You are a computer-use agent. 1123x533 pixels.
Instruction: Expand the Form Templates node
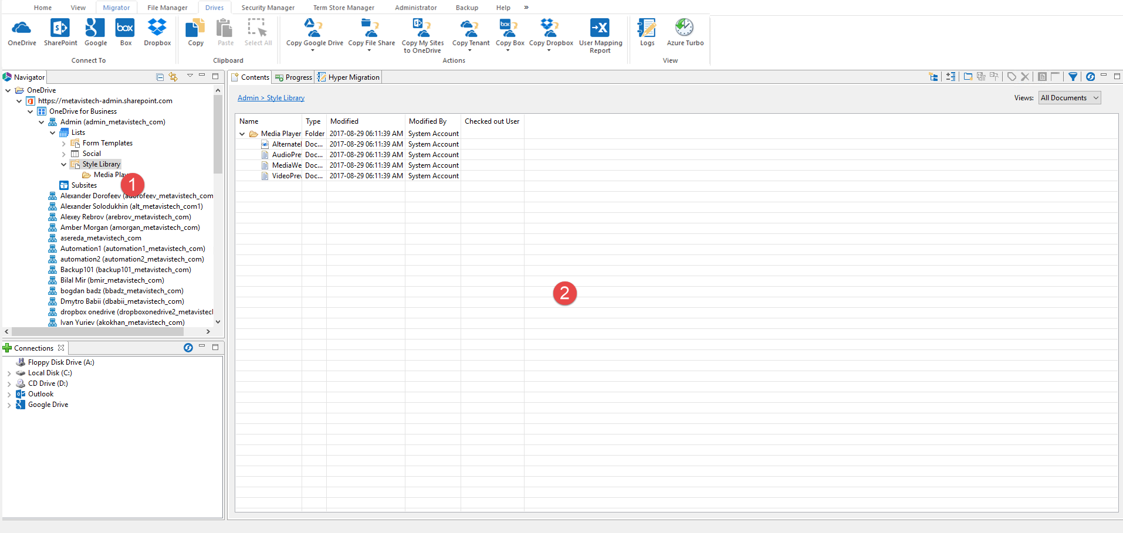tap(64, 142)
